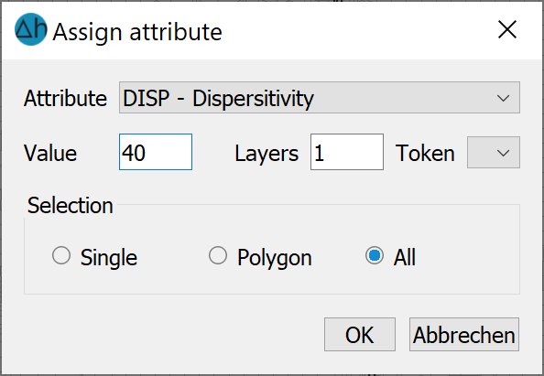Click the Assign attribute title bar text
544x376 pixels.
[137, 32]
